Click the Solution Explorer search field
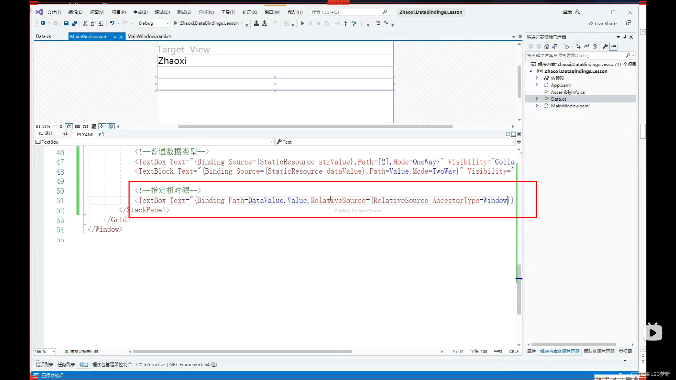676x380 pixels. pyautogui.click(x=580, y=56)
